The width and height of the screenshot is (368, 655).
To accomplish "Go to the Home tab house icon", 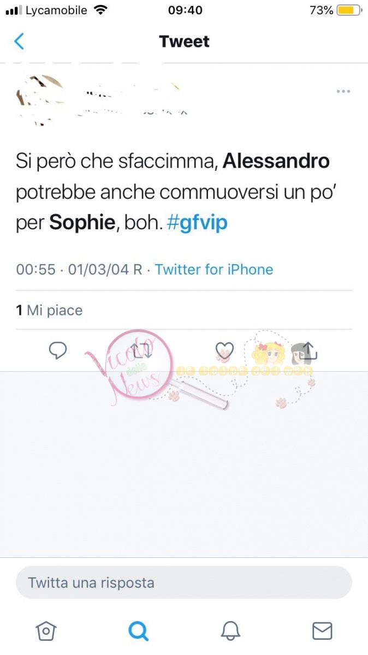I will tap(46, 631).
